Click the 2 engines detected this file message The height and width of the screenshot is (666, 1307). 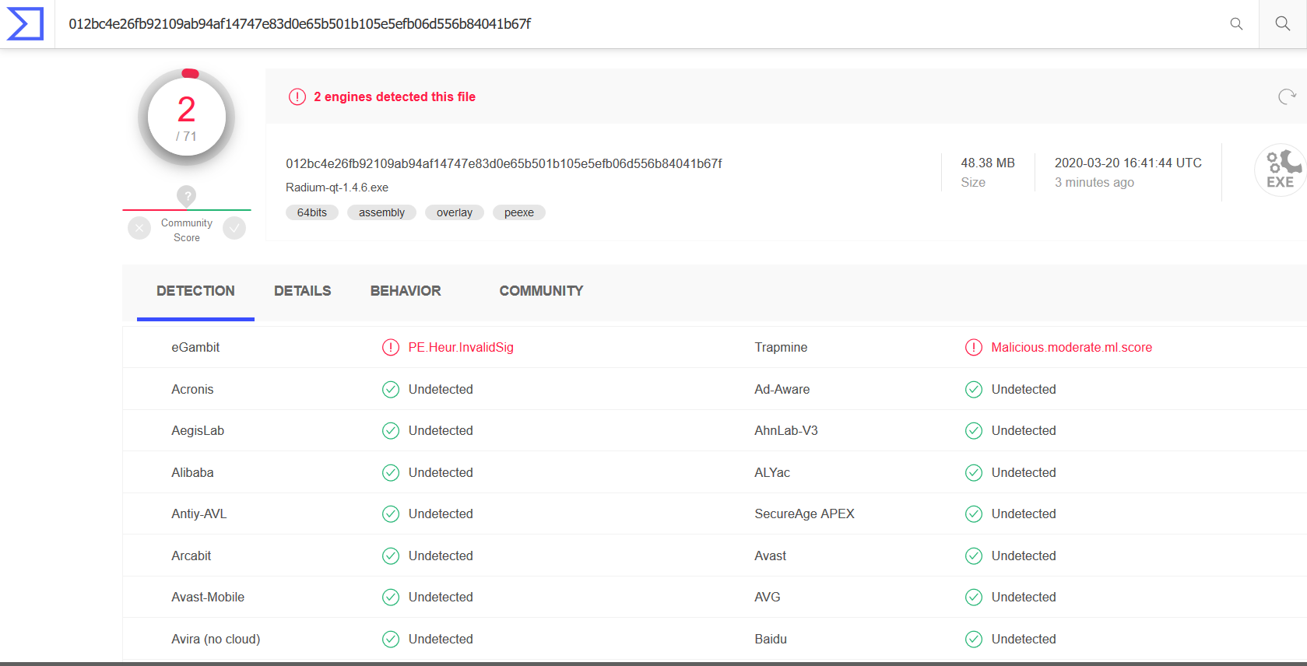tap(395, 96)
